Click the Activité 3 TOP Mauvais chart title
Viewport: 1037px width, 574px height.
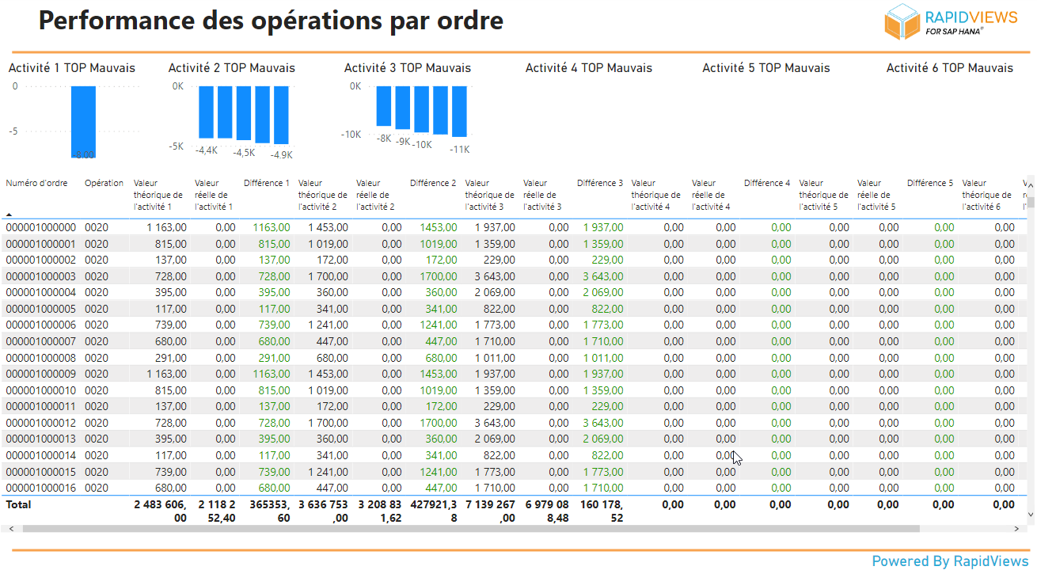[x=408, y=68]
